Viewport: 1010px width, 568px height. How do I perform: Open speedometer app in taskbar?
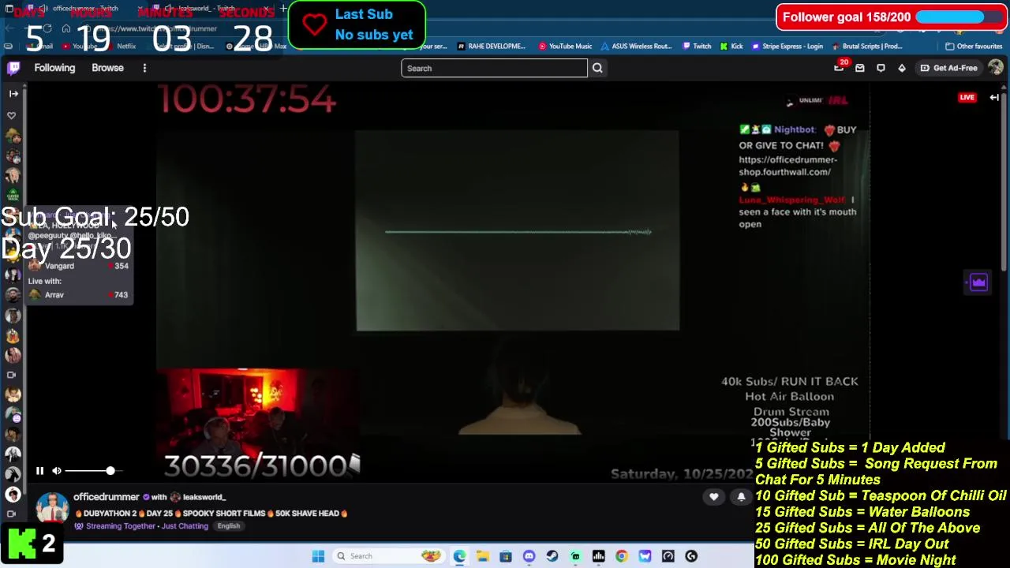[668, 556]
